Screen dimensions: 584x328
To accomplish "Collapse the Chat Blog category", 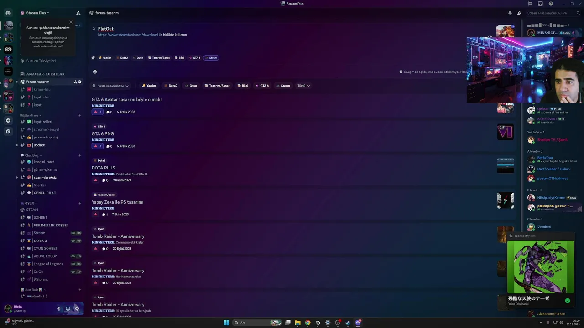I will click(31, 155).
